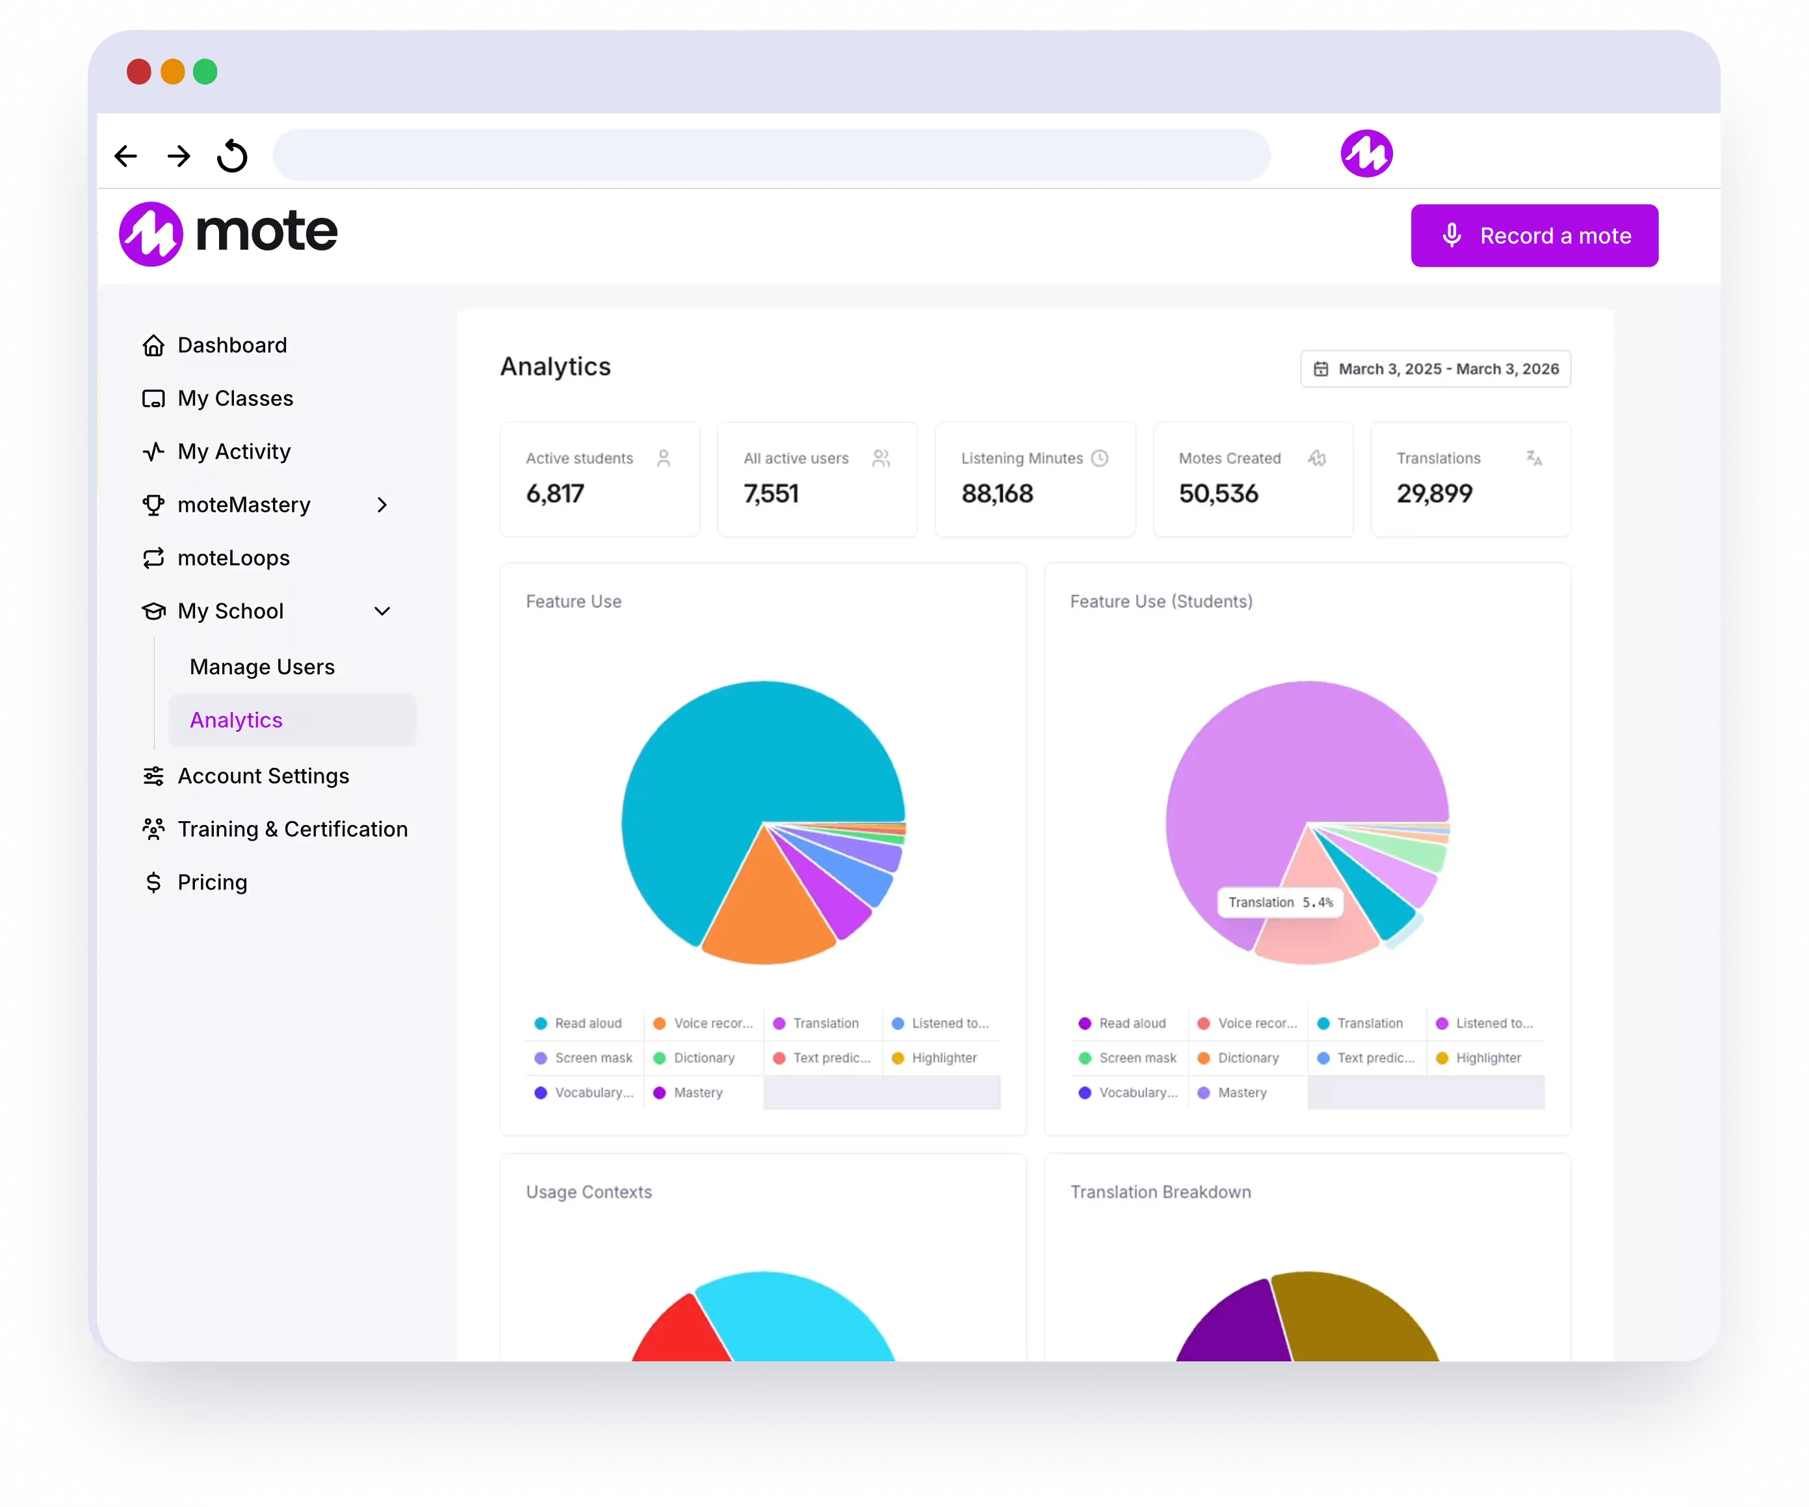Go back with the browser back arrow
Image resolution: width=1809 pixels, height=1507 pixels.
coord(125,156)
